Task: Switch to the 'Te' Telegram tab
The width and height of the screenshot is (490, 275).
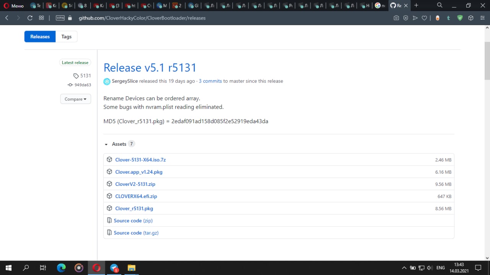Action: point(36,6)
